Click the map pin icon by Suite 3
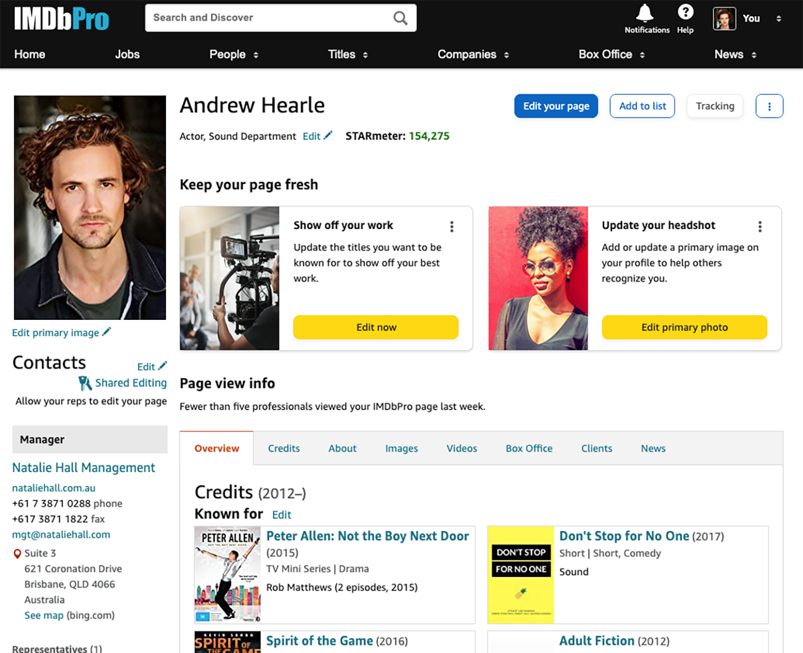 point(18,554)
